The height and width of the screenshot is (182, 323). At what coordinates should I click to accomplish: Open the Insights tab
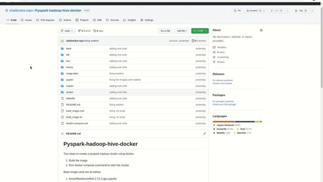click(130, 20)
